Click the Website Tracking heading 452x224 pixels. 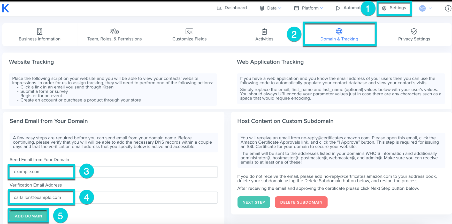tap(32, 62)
